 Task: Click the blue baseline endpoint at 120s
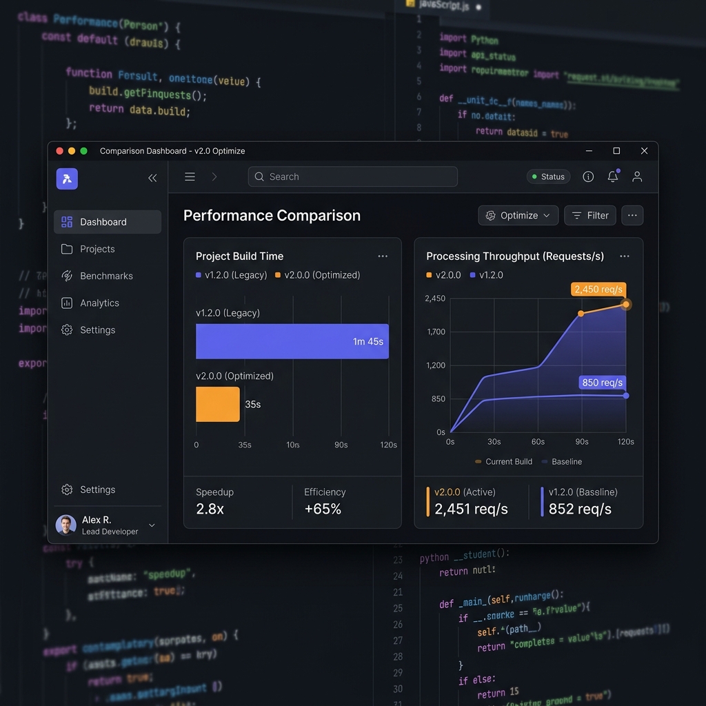(x=626, y=395)
